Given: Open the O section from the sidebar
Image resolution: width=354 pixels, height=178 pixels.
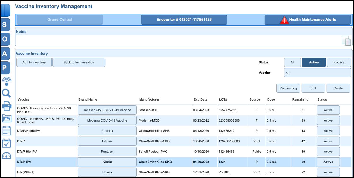Looking at the screenshot, I should pos(5,39).
